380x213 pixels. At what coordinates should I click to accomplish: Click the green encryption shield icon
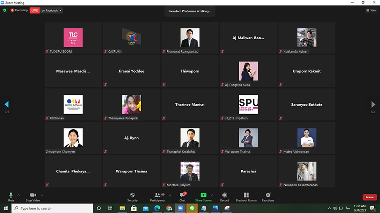tap(5, 10)
